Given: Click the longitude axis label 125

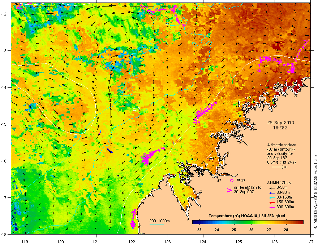Looking at the screenshot, I should coord(239,241).
